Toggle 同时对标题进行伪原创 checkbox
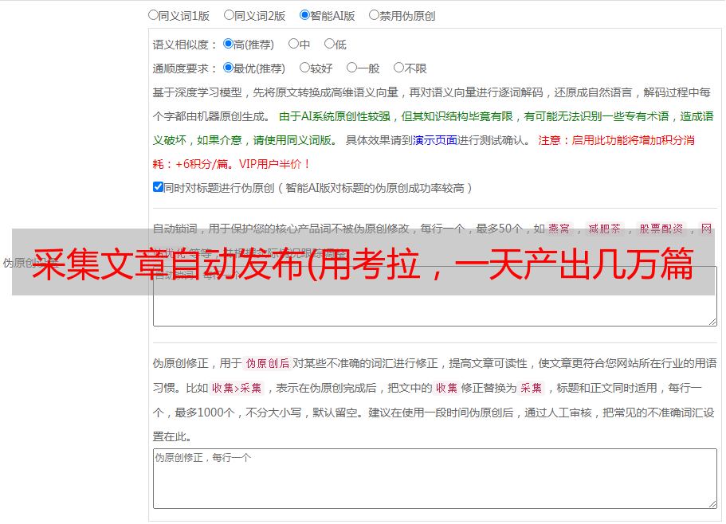Screen dimensions: 726x524 pos(158,187)
